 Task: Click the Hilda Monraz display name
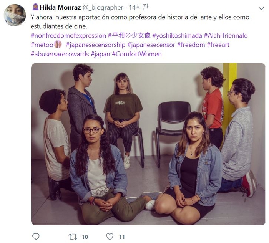click(x=60, y=7)
